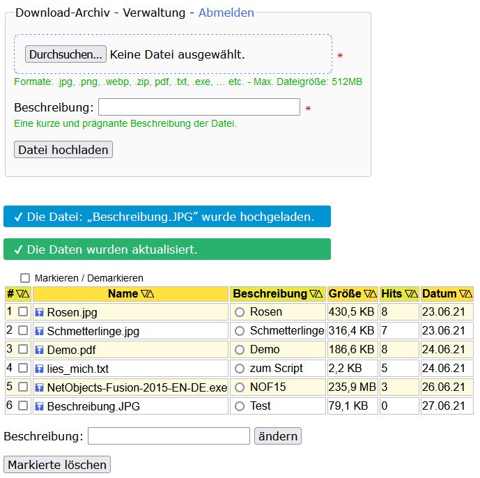Click the up-triangle sort icon in Datum header
Image resolution: width=480 pixels, height=478 pixels.
[x=469, y=294]
